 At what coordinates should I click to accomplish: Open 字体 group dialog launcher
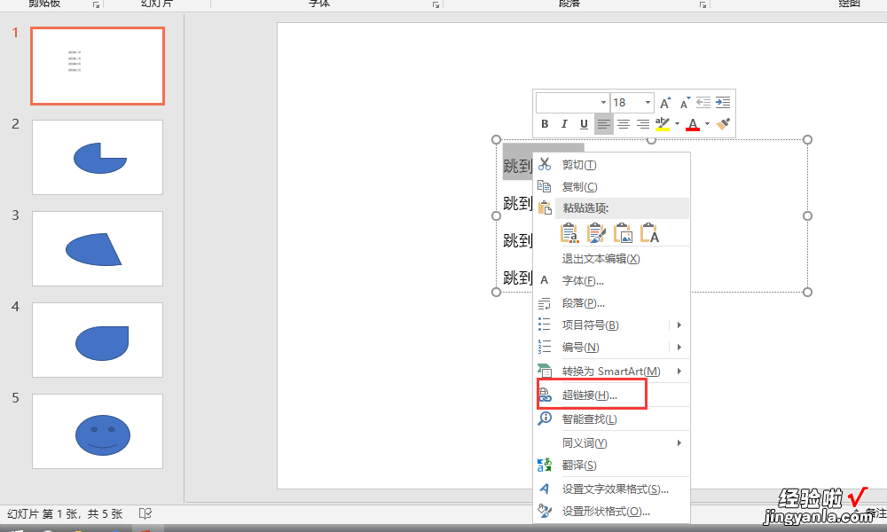436,4
